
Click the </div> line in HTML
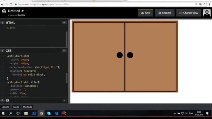pos(11,28)
